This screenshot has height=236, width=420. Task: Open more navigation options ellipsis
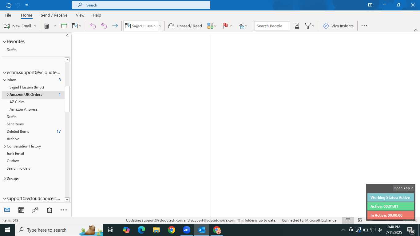click(64, 210)
